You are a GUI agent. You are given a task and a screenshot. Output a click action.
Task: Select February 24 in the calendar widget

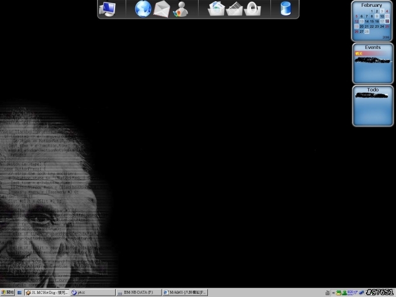coord(382,27)
